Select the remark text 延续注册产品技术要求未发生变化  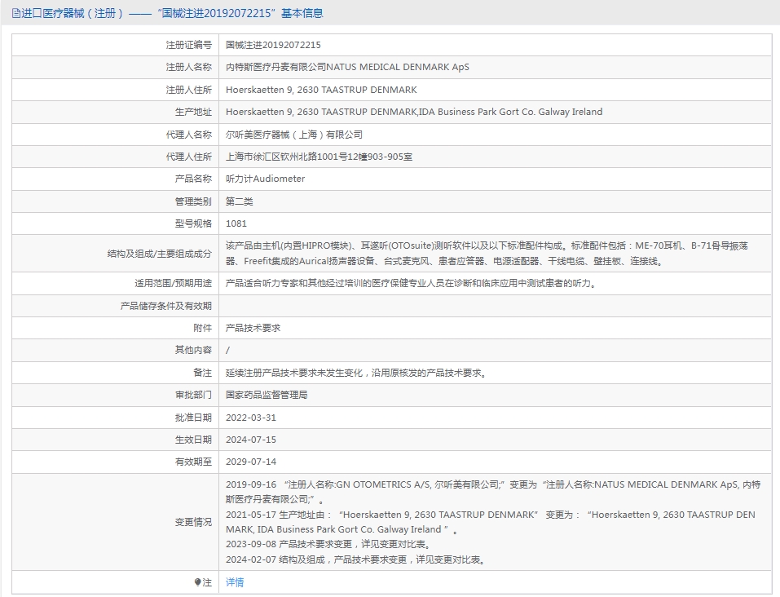coord(356,373)
